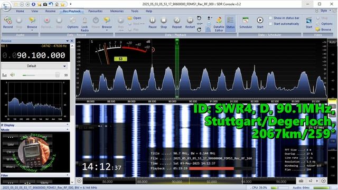Click the RX 1 frequency display

point(35,55)
